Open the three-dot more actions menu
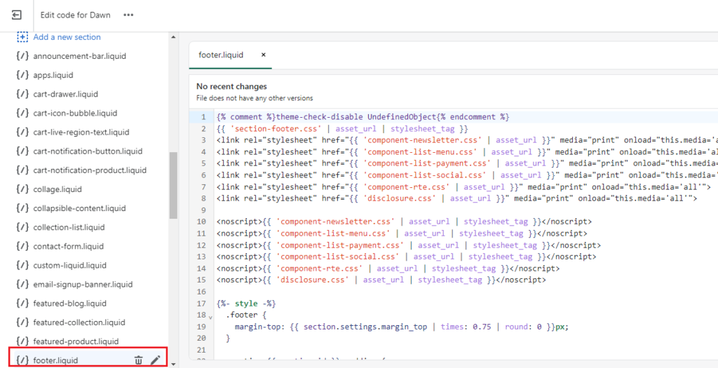The image size is (718, 368). [x=128, y=15]
